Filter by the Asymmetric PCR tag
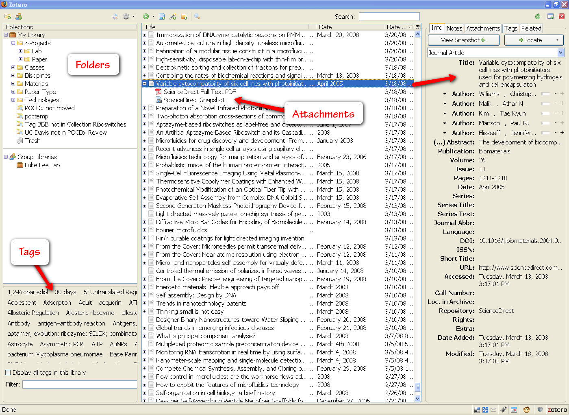This screenshot has height=415, width=569. coord(62,344)
